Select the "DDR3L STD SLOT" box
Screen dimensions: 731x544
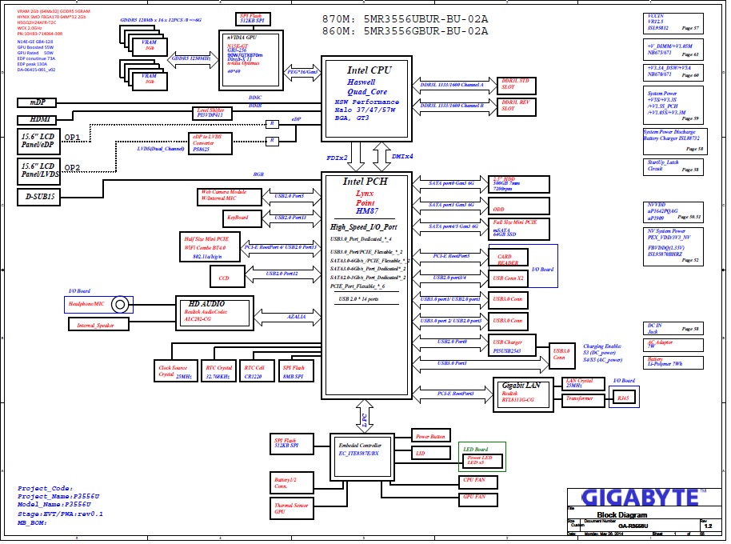click(x=516, y=86)
